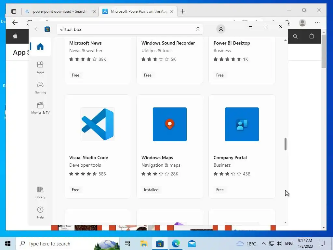Click Free badge under Windows Sound Recorder
The height and width of the screenshot is (250, 333).
tap(148, 75)
